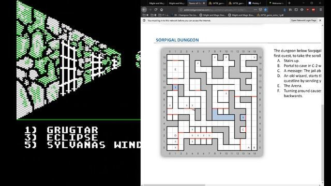Reload the page with the refresh icon

click(156, 10)
